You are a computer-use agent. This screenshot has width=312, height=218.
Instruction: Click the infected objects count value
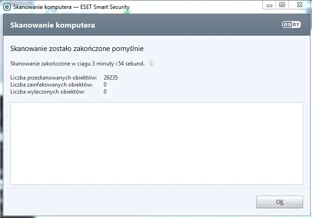point(105,85)
